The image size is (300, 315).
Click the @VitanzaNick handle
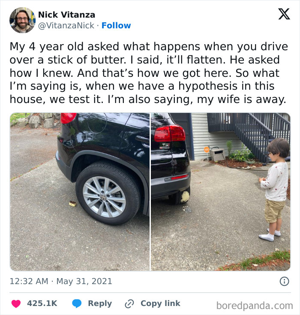(x=66, y=26)
